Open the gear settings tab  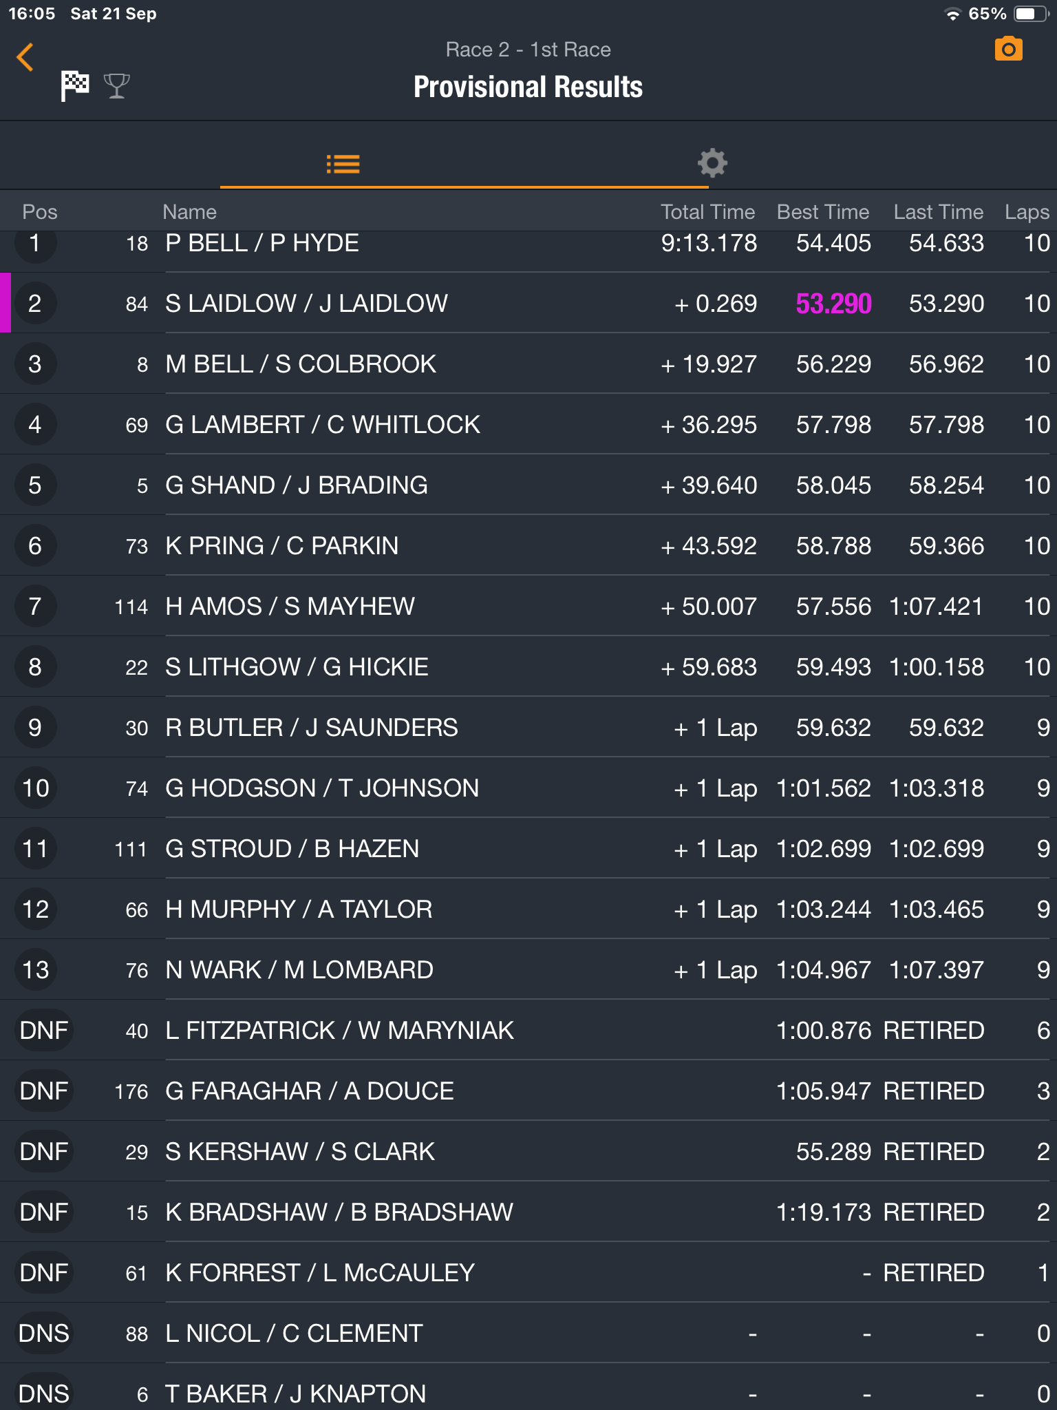712,163
